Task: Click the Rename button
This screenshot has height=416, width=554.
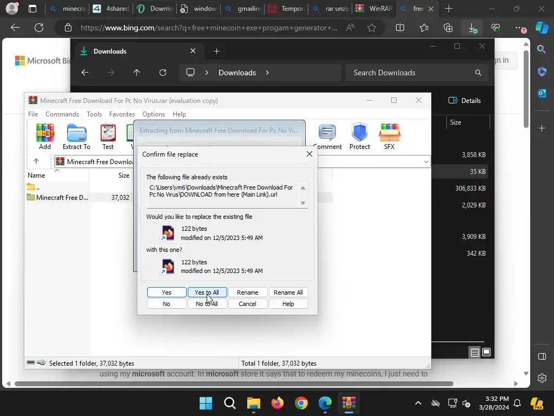Action: [248, 292]
